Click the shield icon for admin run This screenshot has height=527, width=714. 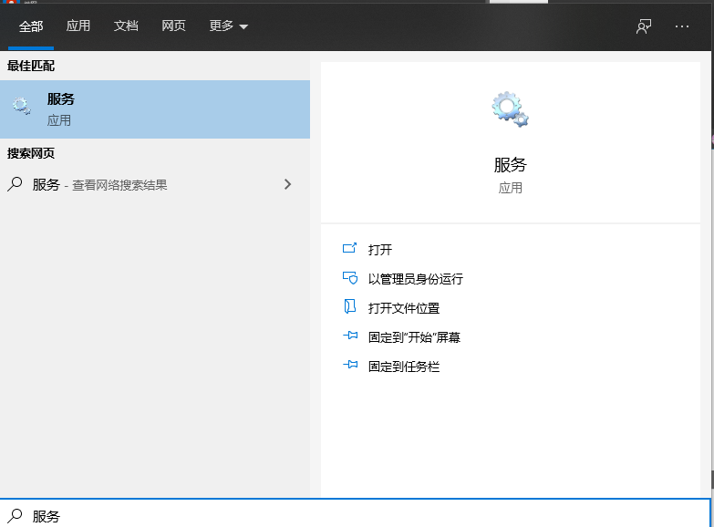click(350, 277)
